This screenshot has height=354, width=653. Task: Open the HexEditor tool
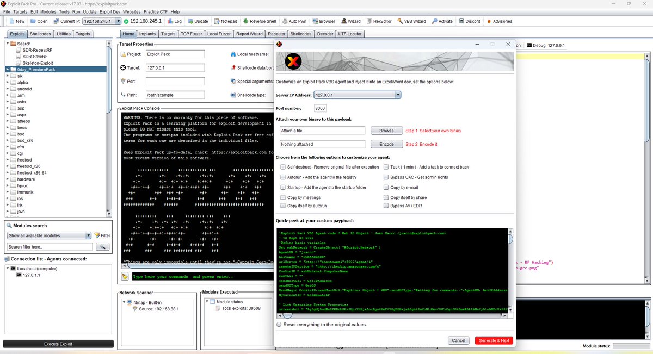379,21
